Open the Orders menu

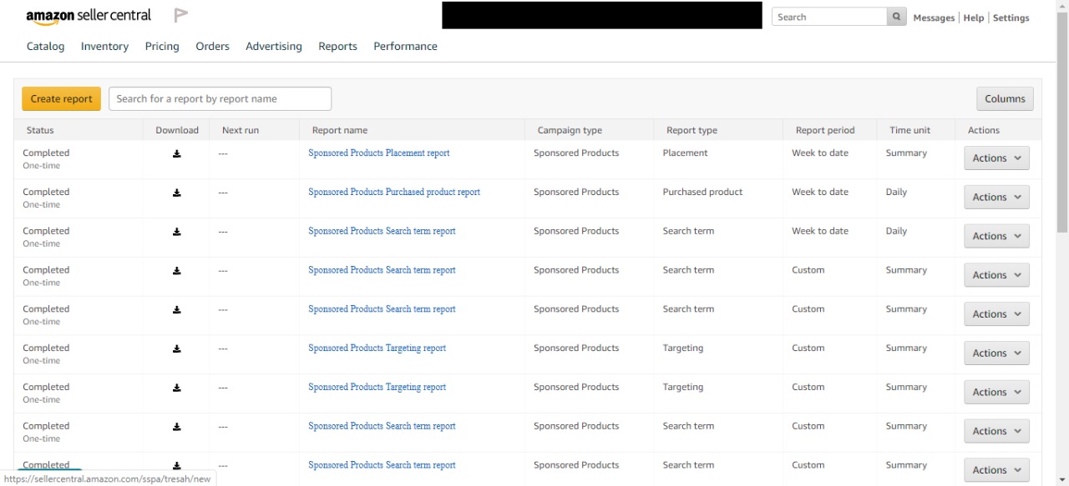212,47
